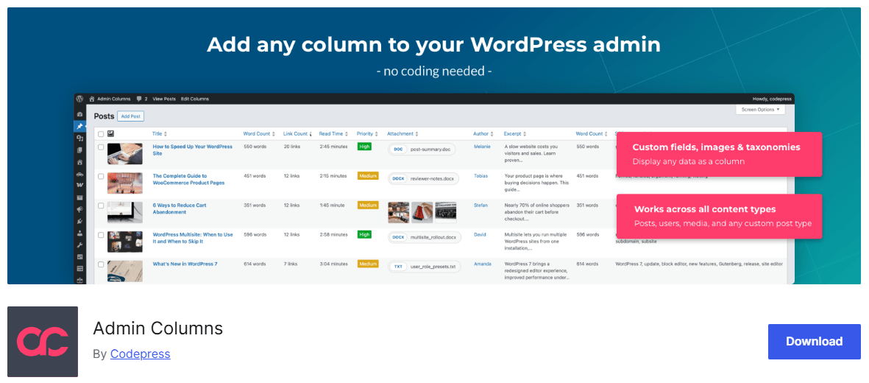Open the Users person icon in sidebar
869x383 pixels.
tap(79, 233)
